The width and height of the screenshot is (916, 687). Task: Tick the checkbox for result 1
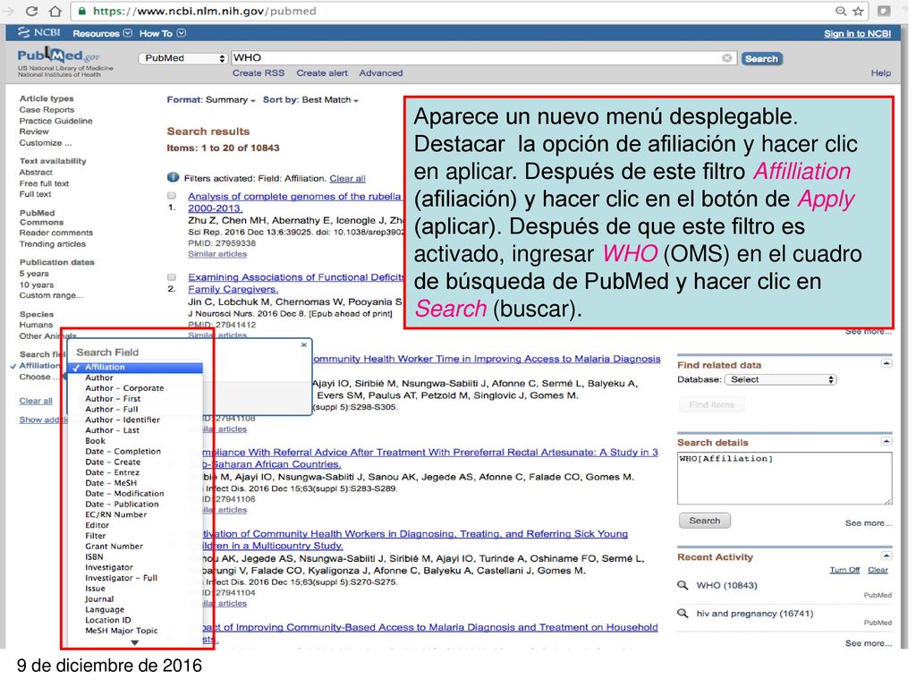tap(172, 196)
